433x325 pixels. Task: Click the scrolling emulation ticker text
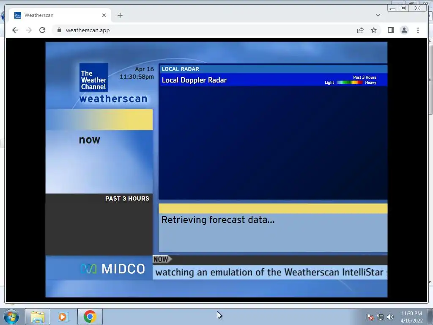[x=271, y=272]
